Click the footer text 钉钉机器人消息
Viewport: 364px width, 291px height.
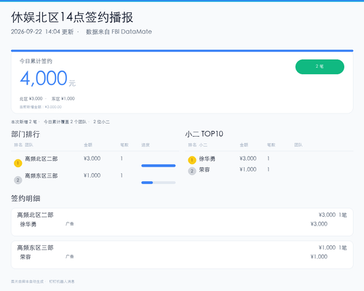(x=62, y=282)
